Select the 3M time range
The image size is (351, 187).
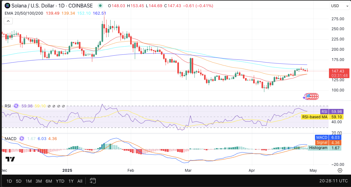39,181
